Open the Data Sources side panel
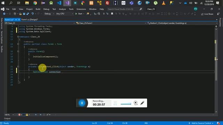The width and height of the screenshot is (223, 125). coord(2,24)
